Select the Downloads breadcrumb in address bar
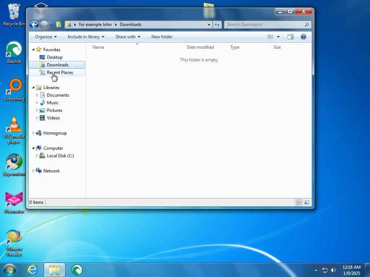 pos(130,25)
